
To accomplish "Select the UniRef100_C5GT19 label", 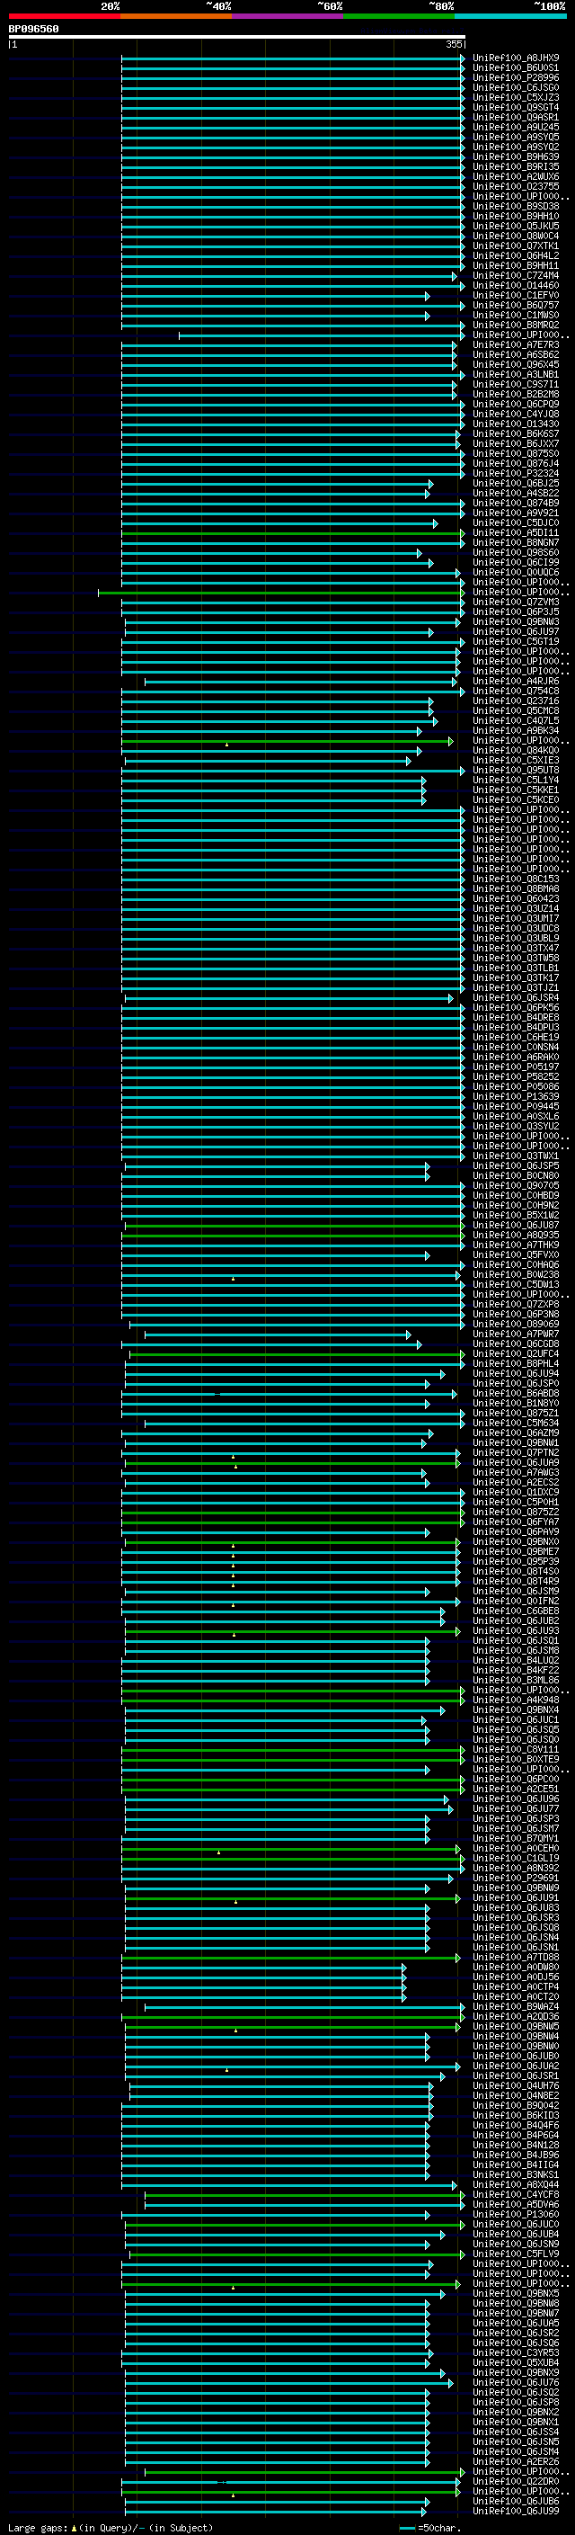I will [516, 642].
